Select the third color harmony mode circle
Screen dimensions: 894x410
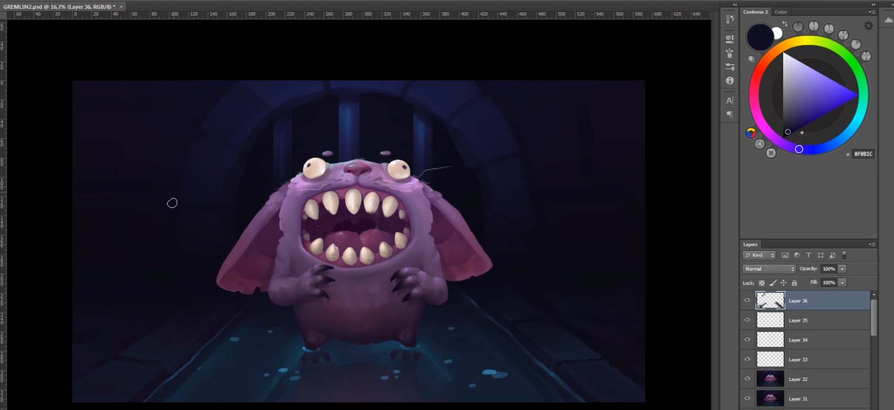click(x=829, y=29)
